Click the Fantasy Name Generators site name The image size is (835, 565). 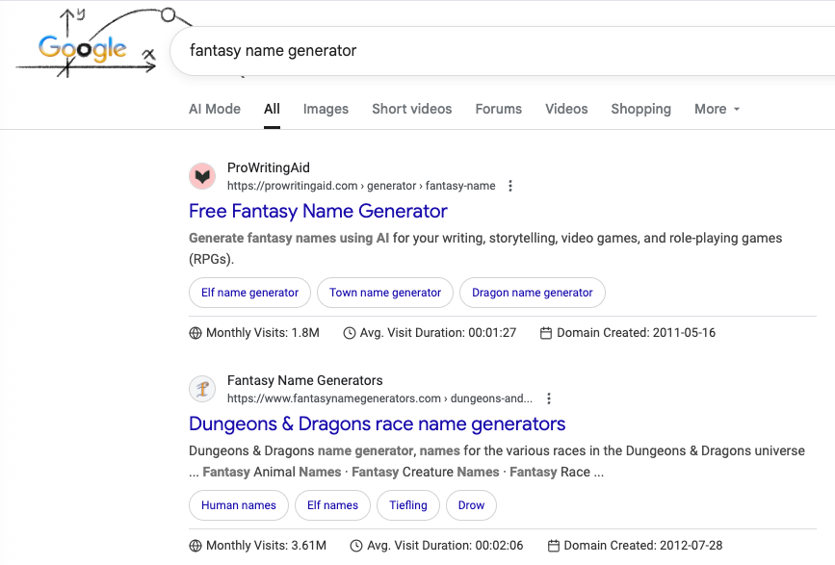coord(305,380)
